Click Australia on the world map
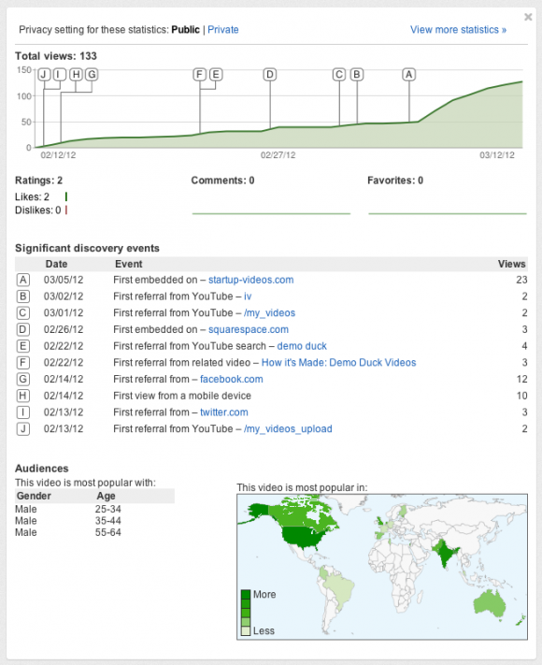Image resolution: width=542 pixels, height=665 pixels. click(x=490, y=603)
